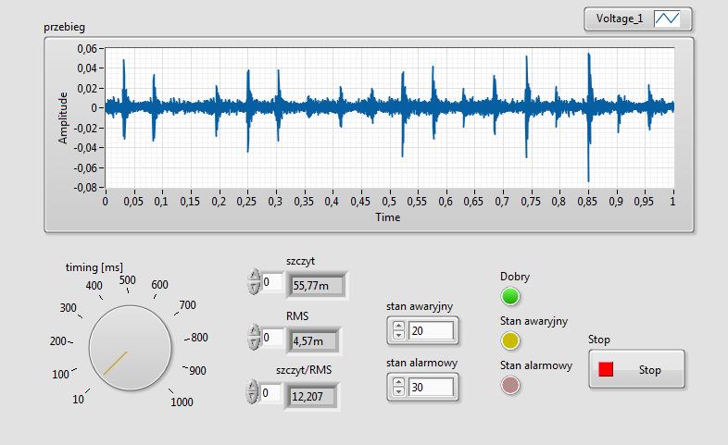Click the Dobry green LED indicator
Viewport: 728px width, 445px height.
point(510,296)
